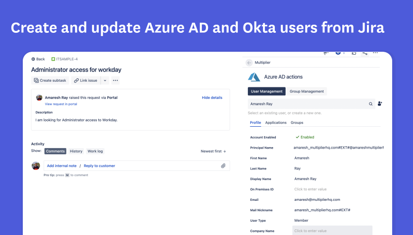Click the description text about Workday access
This screenshot has height=235, width=413.
coord(76,120)
